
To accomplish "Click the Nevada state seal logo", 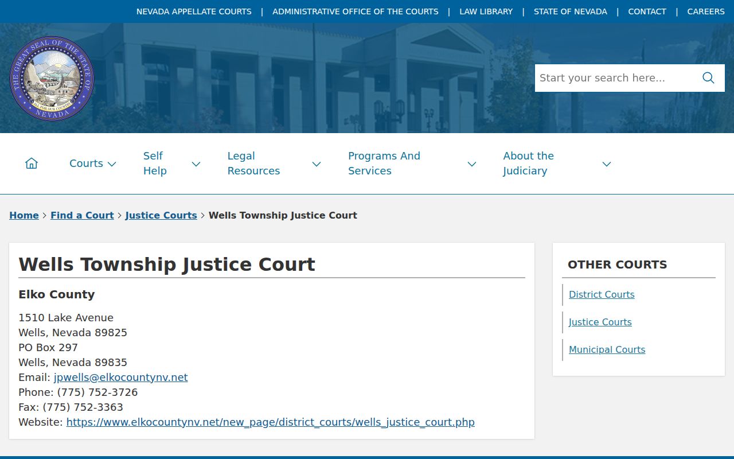I will click(52, 79).
